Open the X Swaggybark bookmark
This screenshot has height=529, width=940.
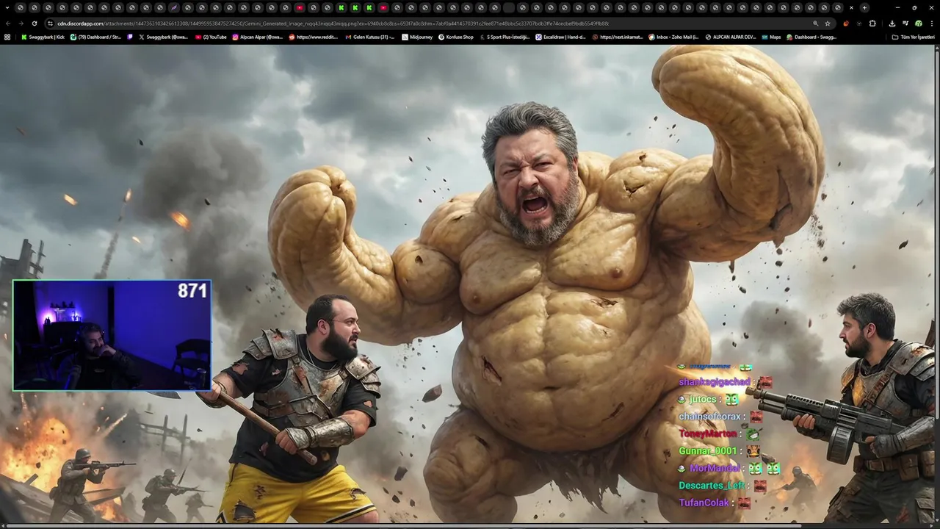pos(163,37)
